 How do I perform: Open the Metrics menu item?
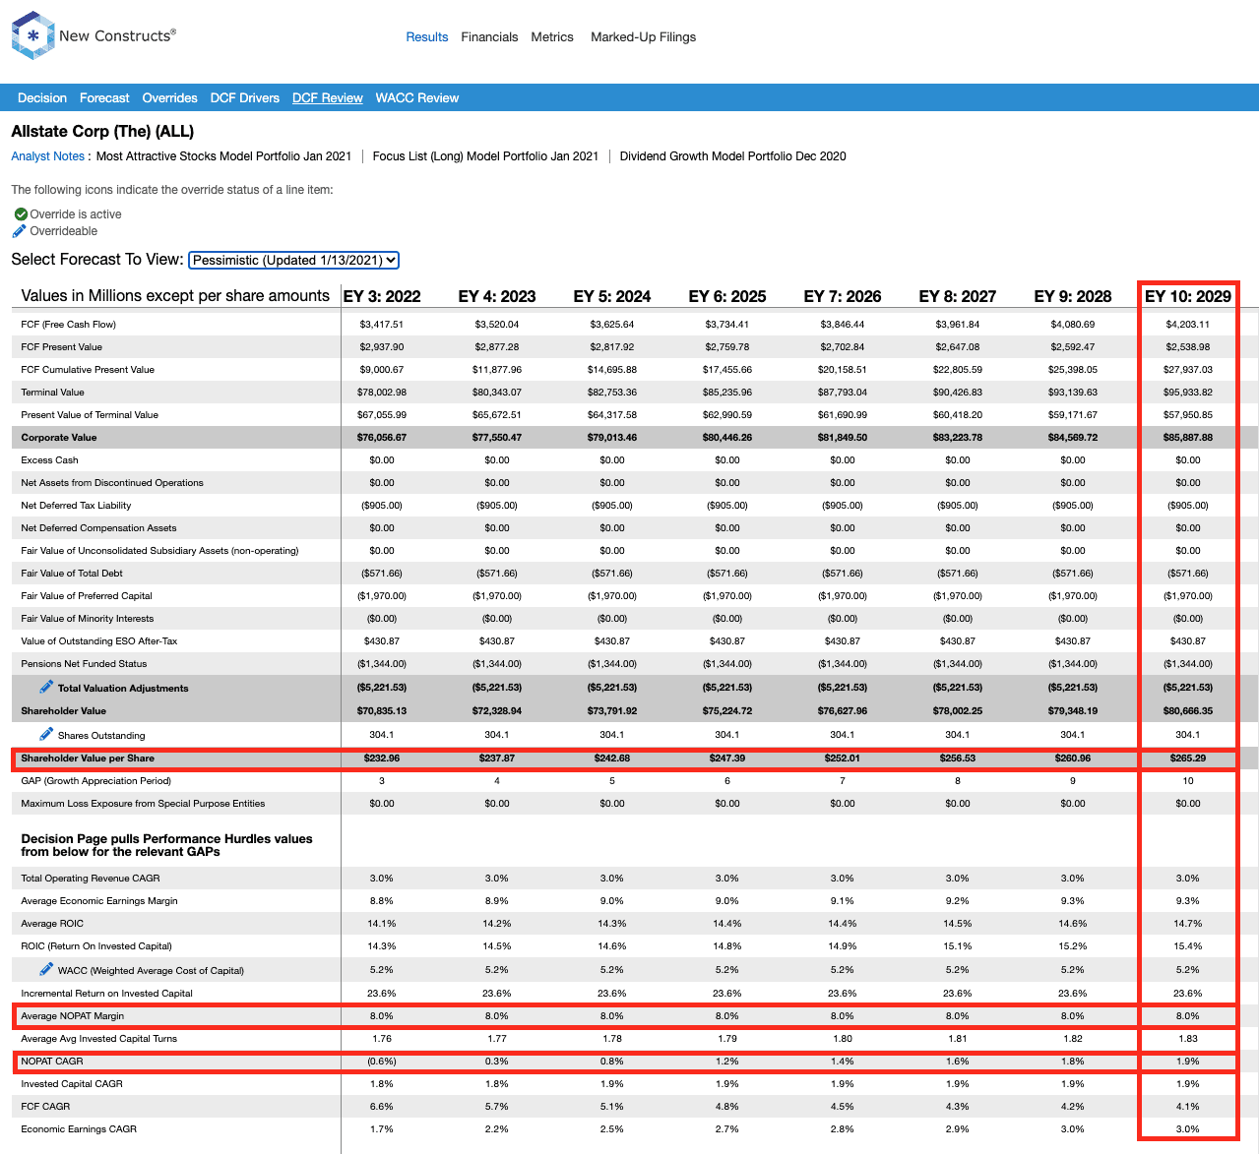(552, 37)
